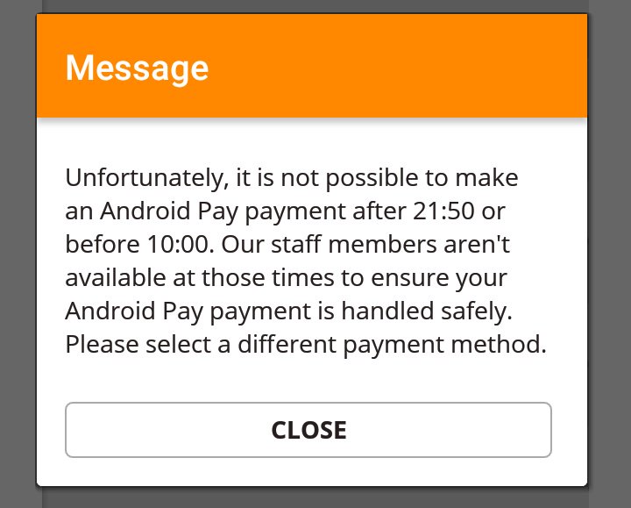Click white space between message and CLOSE
The image size is (631, 508).
(x=308, y=381)
